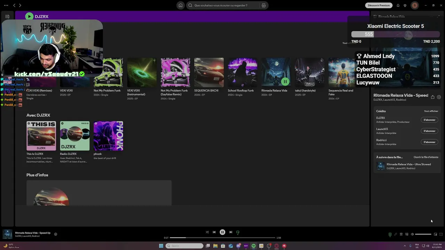Mute with the volume speaker icon
445x250 pixels.
(412, 234)
